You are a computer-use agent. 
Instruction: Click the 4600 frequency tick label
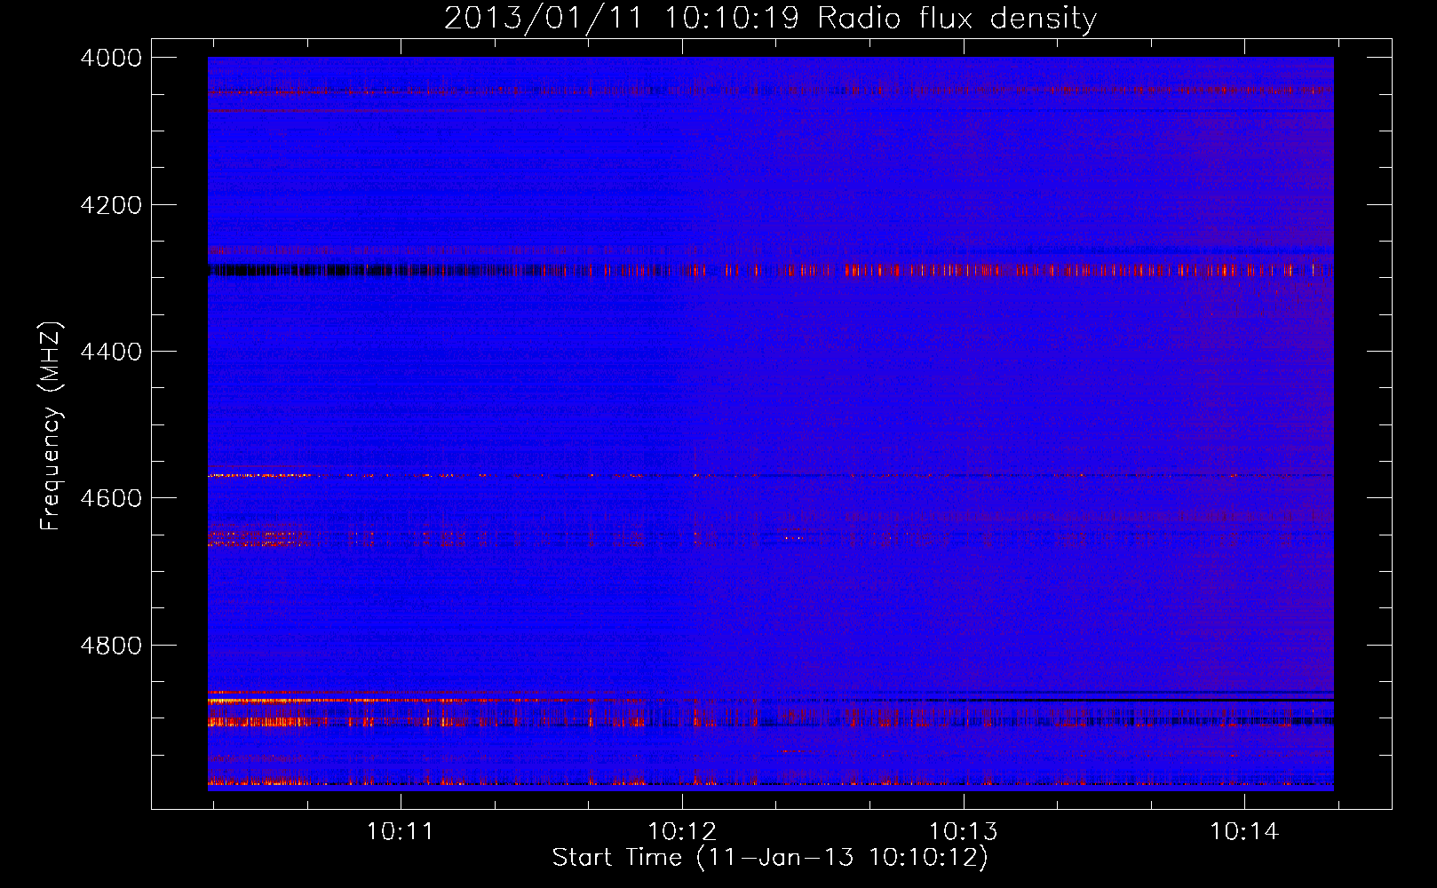[x=111, y=498]
